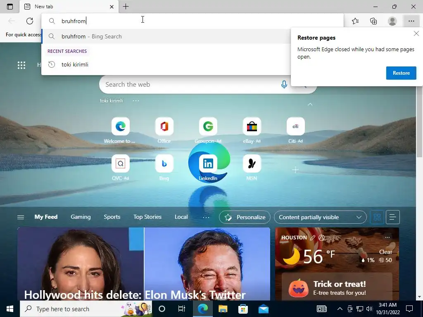Switch to the Gaming feed tab

click(81, 217)
